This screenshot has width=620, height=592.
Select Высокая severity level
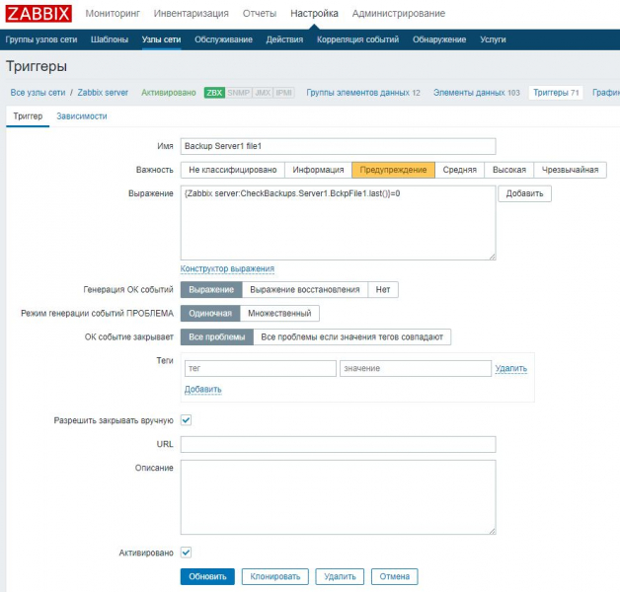pyautogui.click(x=509, y=170)
